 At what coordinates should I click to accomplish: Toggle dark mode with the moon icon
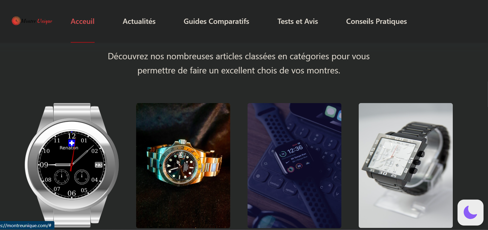(x=470, y=212)
